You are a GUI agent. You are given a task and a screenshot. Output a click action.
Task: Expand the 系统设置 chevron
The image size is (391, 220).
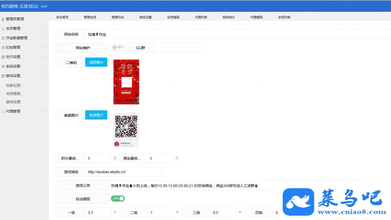[x=43, y=66]
